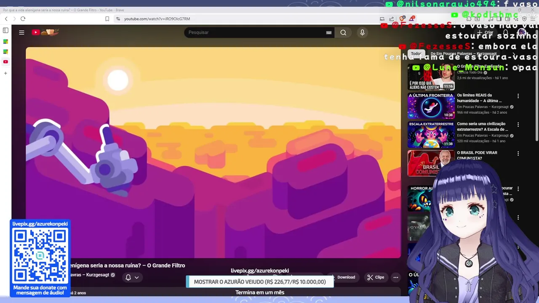Open A Última Fronteira video thumbnail

[431, 106]
